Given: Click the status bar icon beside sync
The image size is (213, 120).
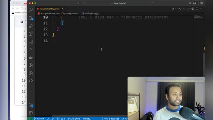Looking at the screenshot, I should pos(53,119).
